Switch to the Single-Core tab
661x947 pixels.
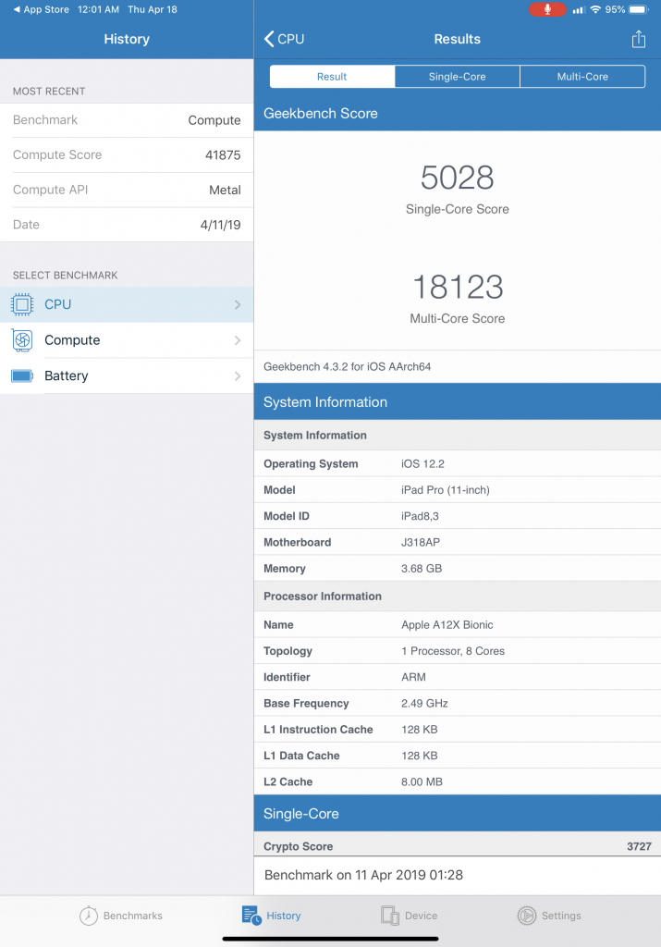click(457, 77)
